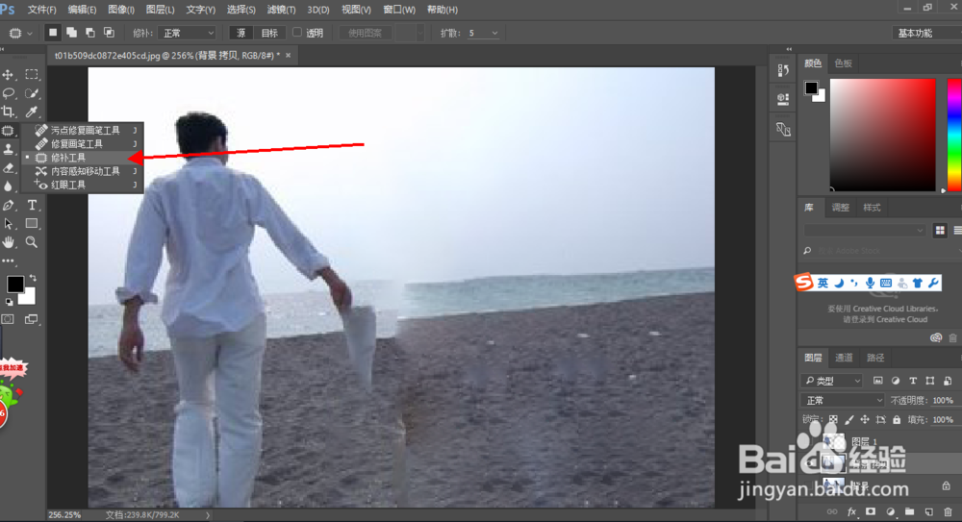Switch to the 通道 tab
The height and width of the screenshot is (522, 962).
(x=844, y=358)
